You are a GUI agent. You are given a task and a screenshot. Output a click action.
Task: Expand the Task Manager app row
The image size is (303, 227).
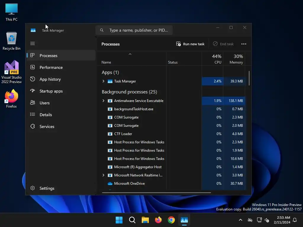click(103, 81)
